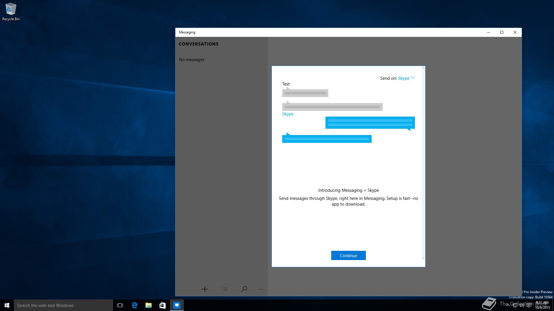Click the Skype label above blue bubbles

click(x=288, y=114)
